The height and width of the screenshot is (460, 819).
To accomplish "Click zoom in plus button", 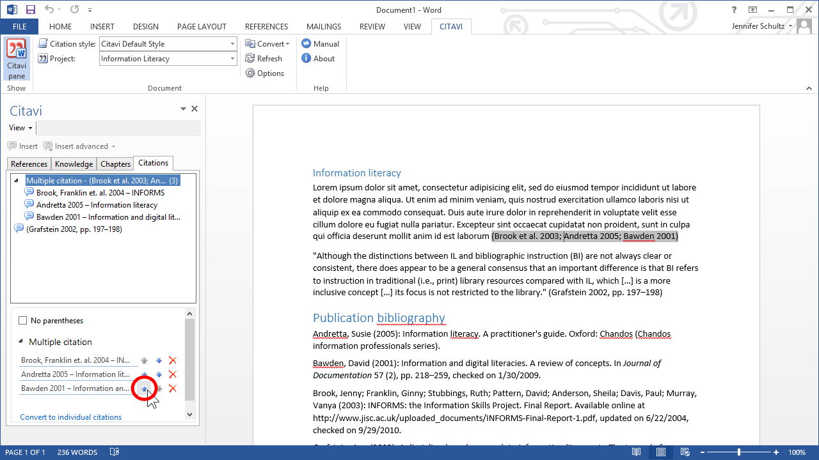I will point(776,452).
